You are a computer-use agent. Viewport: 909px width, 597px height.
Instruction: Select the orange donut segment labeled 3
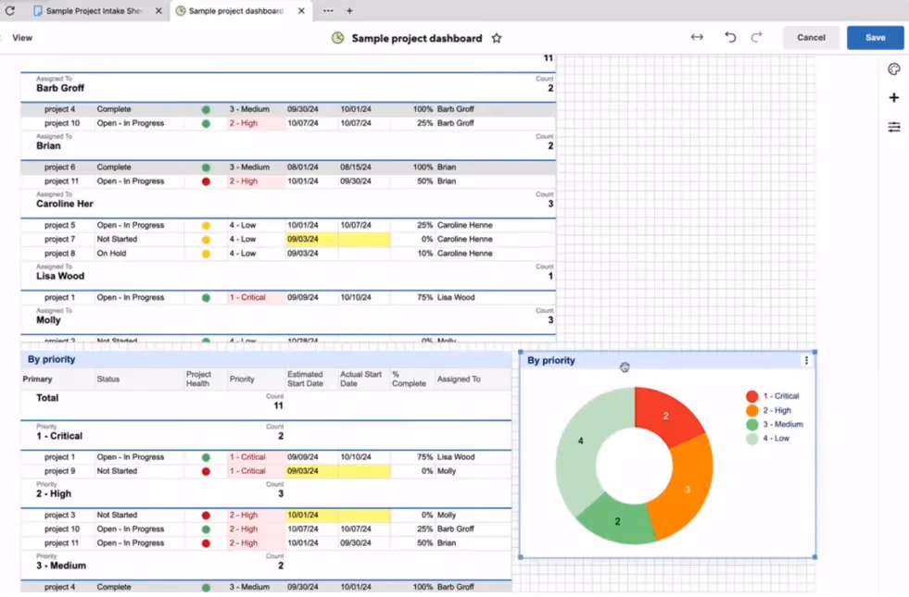click(688, 490)
